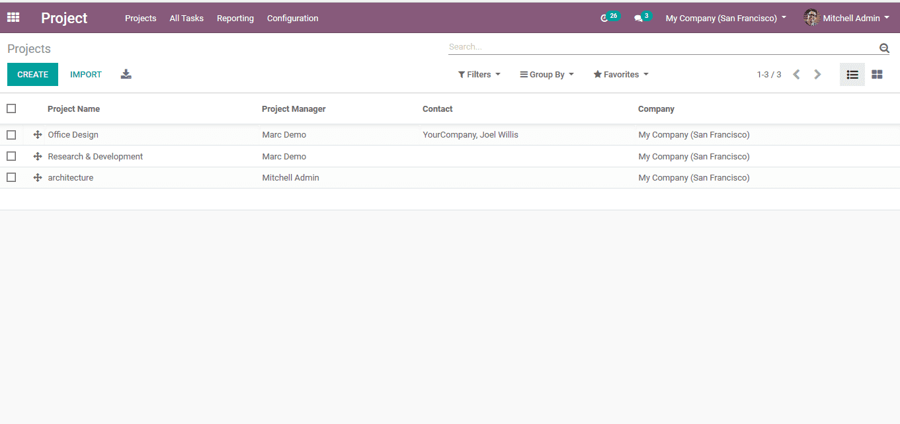Open the Configuration menu
The image size is (900, 424).
coord(293,19)
